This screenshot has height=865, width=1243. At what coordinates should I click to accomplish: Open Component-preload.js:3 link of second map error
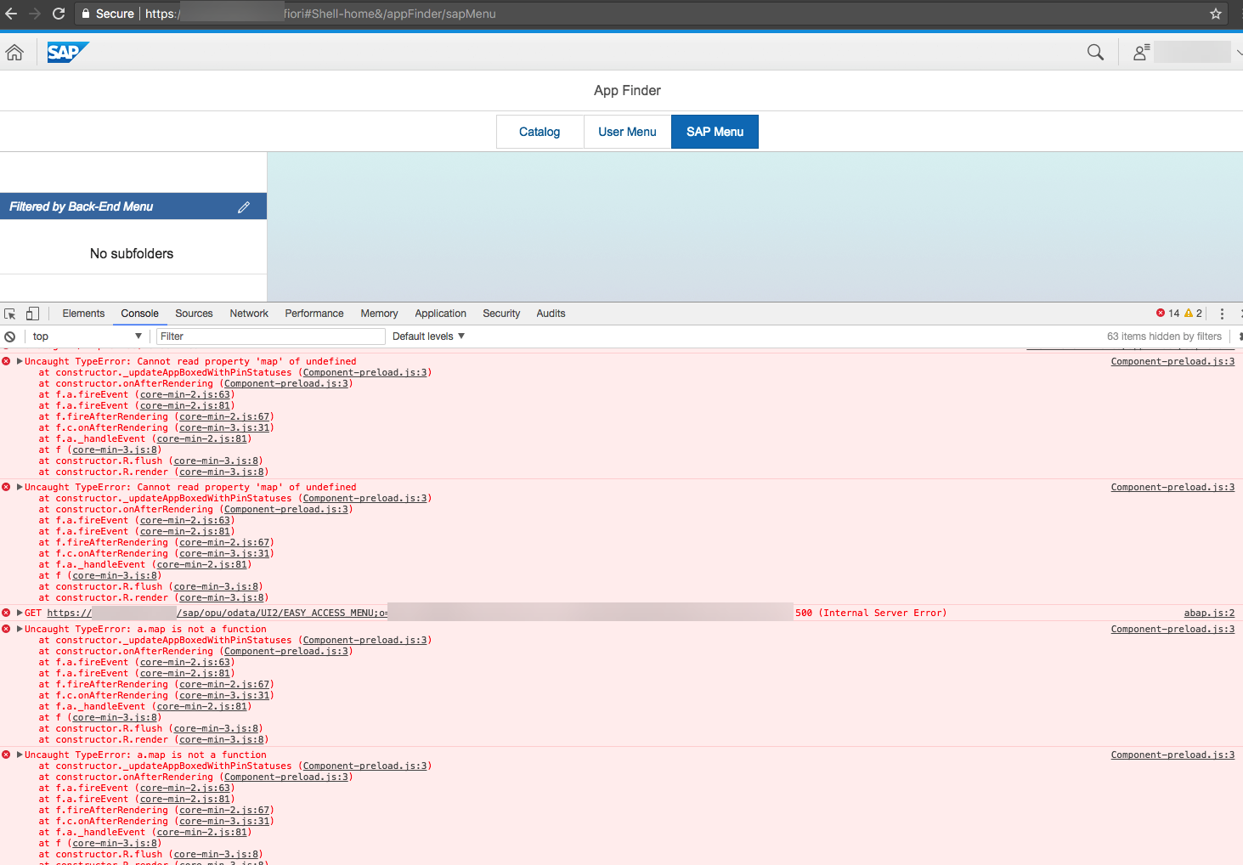tap(1172, 487)
